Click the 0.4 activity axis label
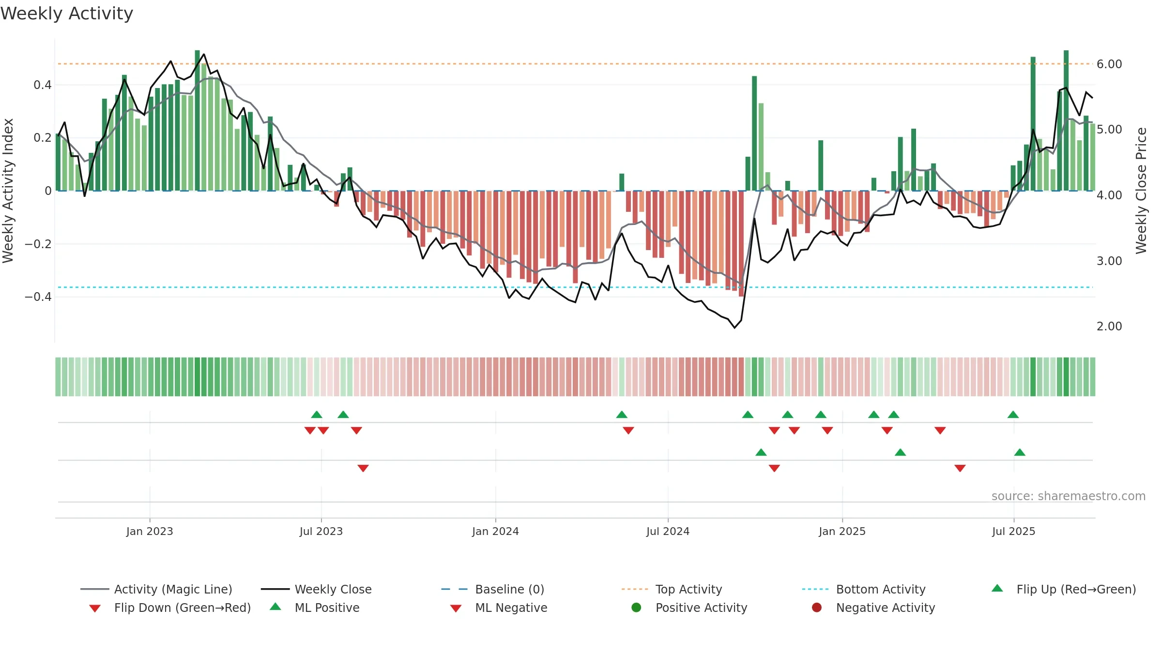1162x653 pixels. [42, 86]
